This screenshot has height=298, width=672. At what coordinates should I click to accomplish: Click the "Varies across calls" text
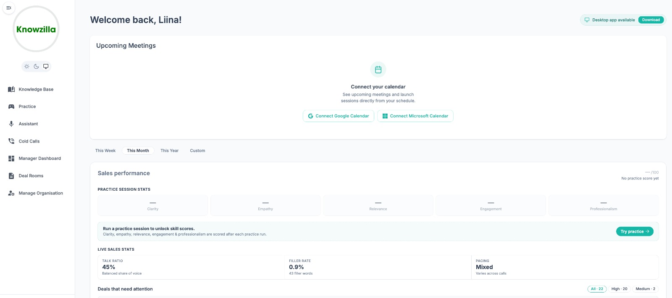point(491,273)
